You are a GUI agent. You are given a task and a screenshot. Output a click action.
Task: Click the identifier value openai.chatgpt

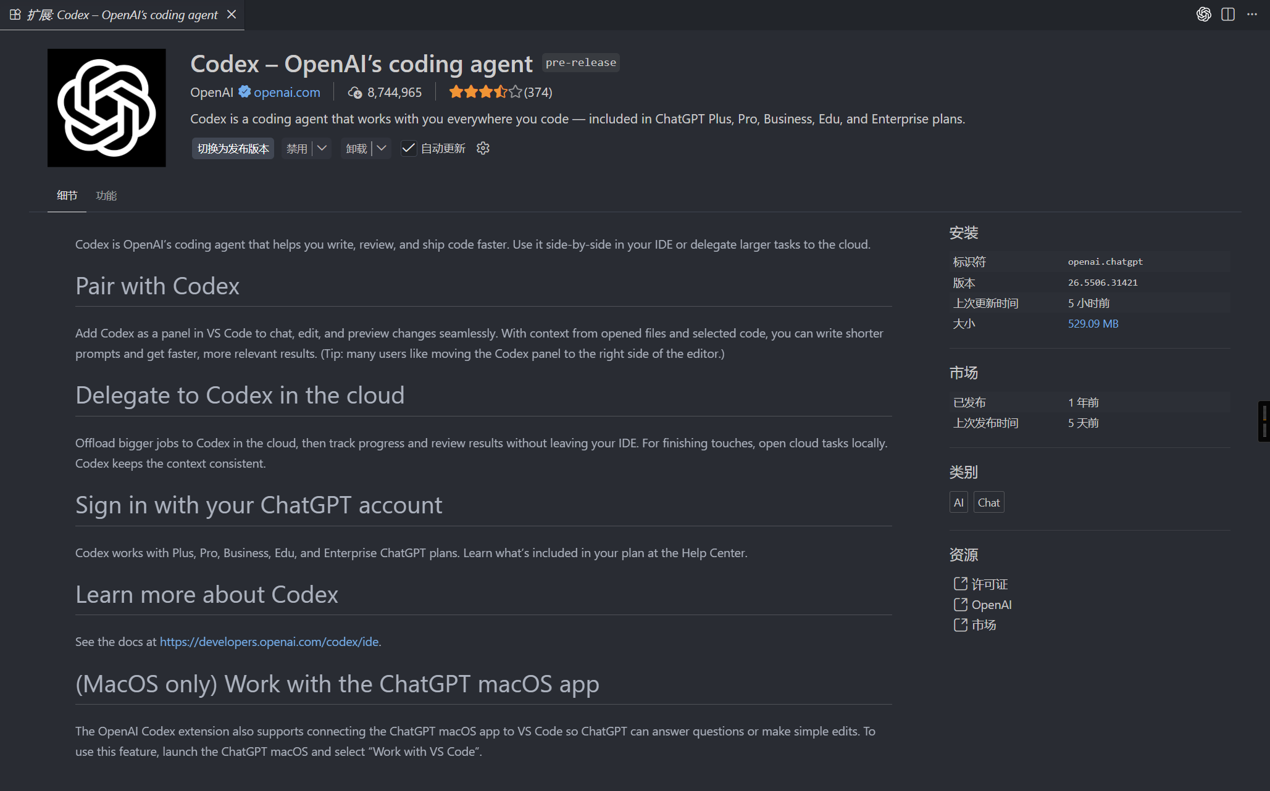(1105, 262)
